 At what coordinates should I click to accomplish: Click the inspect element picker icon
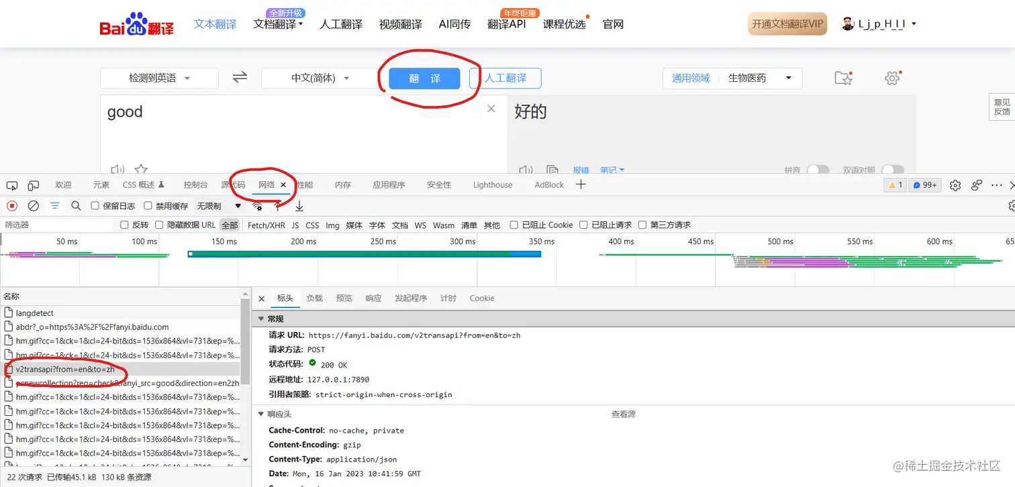click(x=12, y=185)
